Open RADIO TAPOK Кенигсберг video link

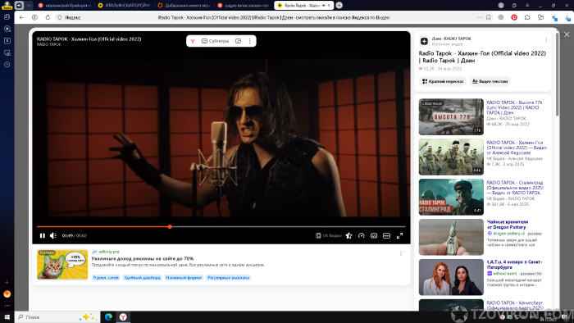click(515, 305)
